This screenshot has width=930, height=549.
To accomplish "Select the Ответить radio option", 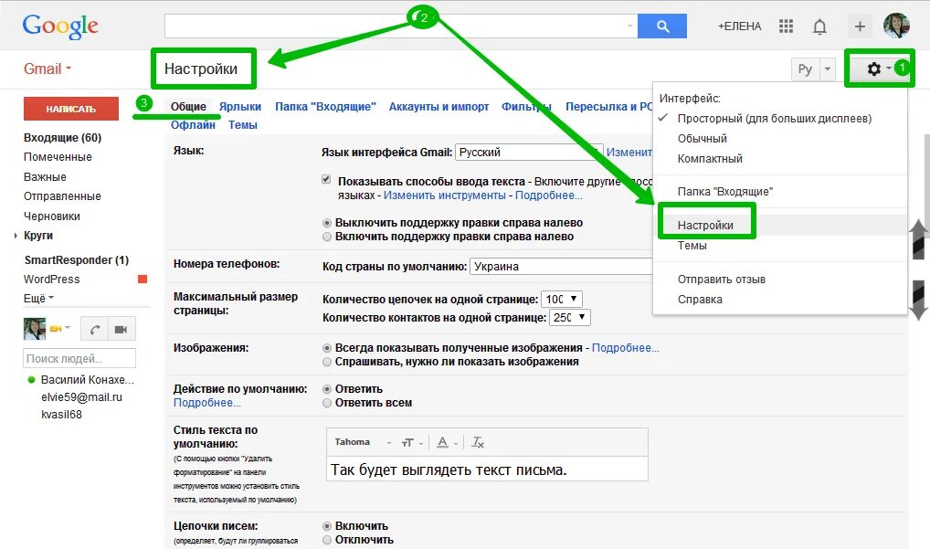I will coord(327,389).
